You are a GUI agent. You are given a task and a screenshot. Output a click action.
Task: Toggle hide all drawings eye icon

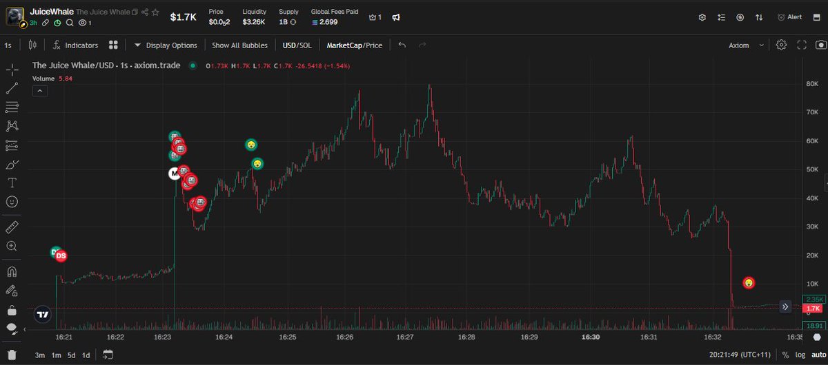[x=12, y=328]
